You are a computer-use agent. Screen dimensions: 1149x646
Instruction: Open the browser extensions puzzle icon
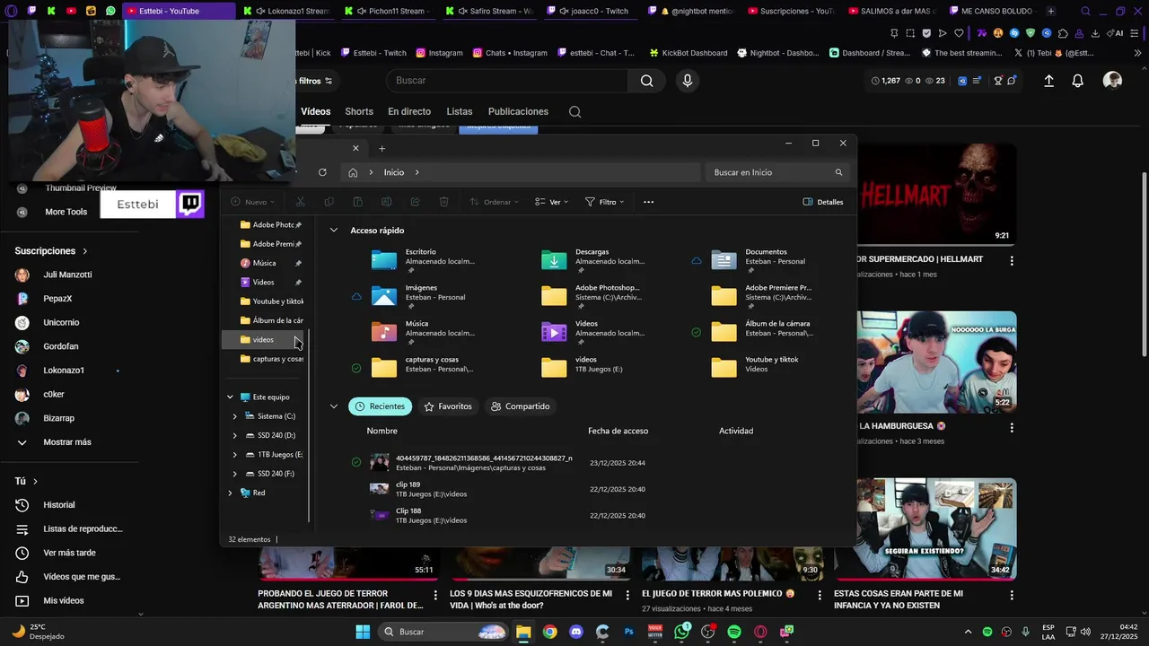[1063, 33]
